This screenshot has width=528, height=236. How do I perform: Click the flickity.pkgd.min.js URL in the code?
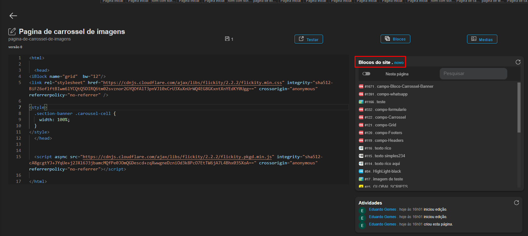(177, 157)
